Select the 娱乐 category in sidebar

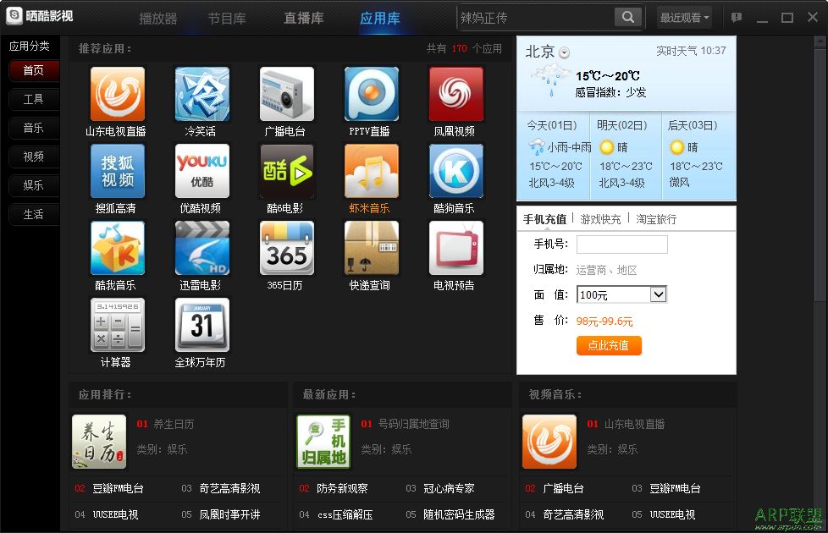pos(34,185)
